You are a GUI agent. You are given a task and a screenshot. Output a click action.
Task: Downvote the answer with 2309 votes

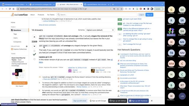pos(34,46)
